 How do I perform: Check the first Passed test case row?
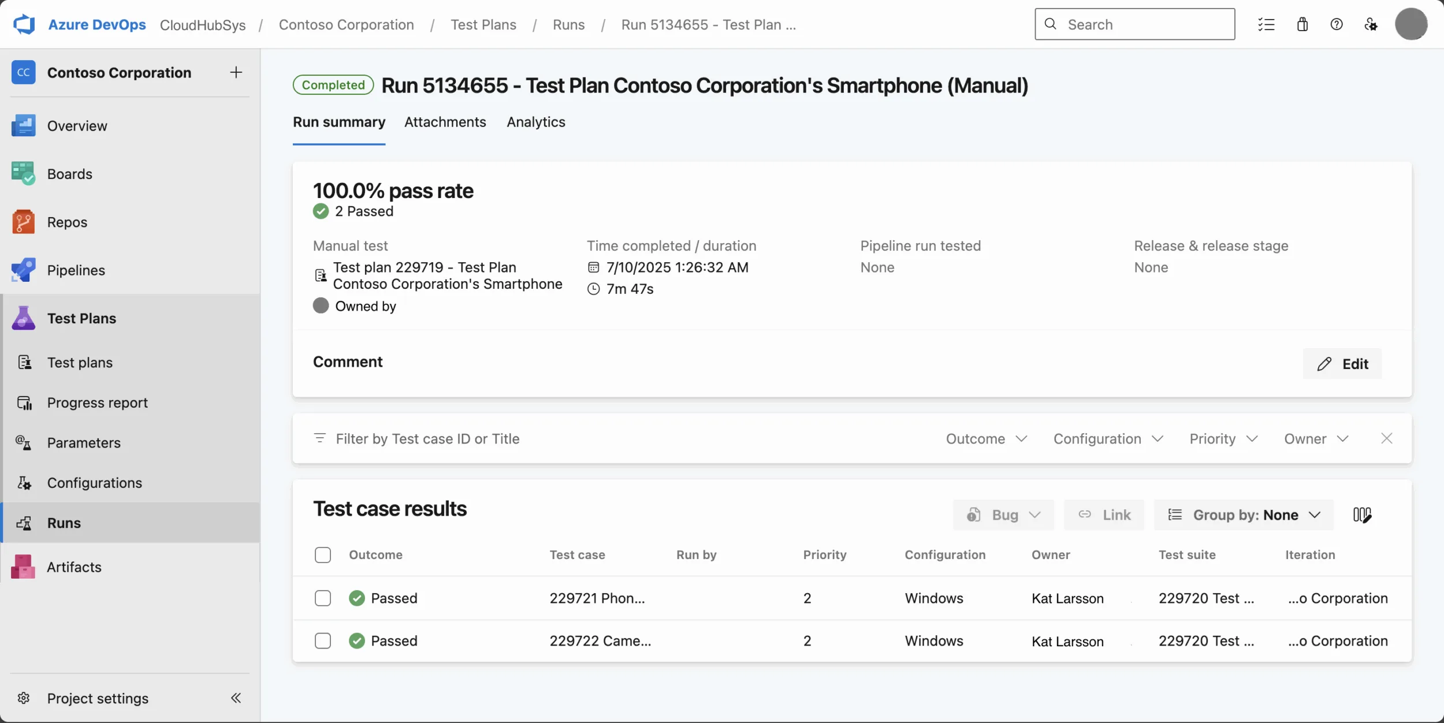[x=323, y=598]
